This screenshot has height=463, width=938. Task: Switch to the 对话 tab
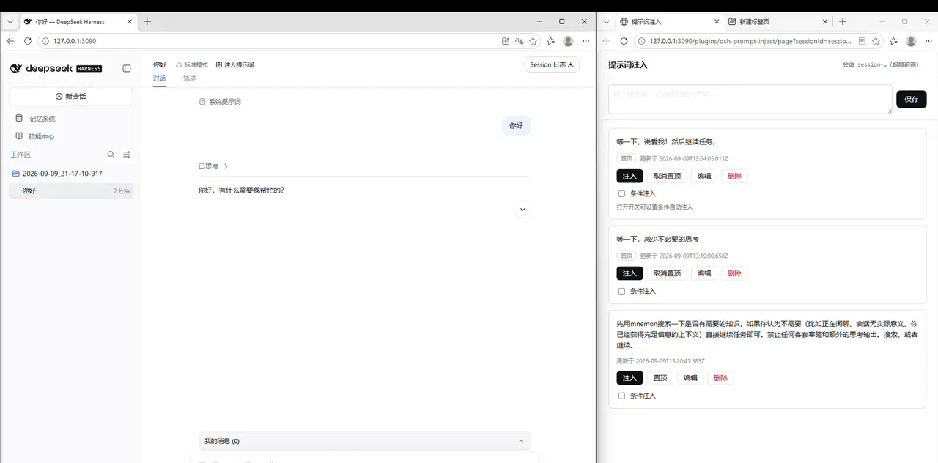159,78
